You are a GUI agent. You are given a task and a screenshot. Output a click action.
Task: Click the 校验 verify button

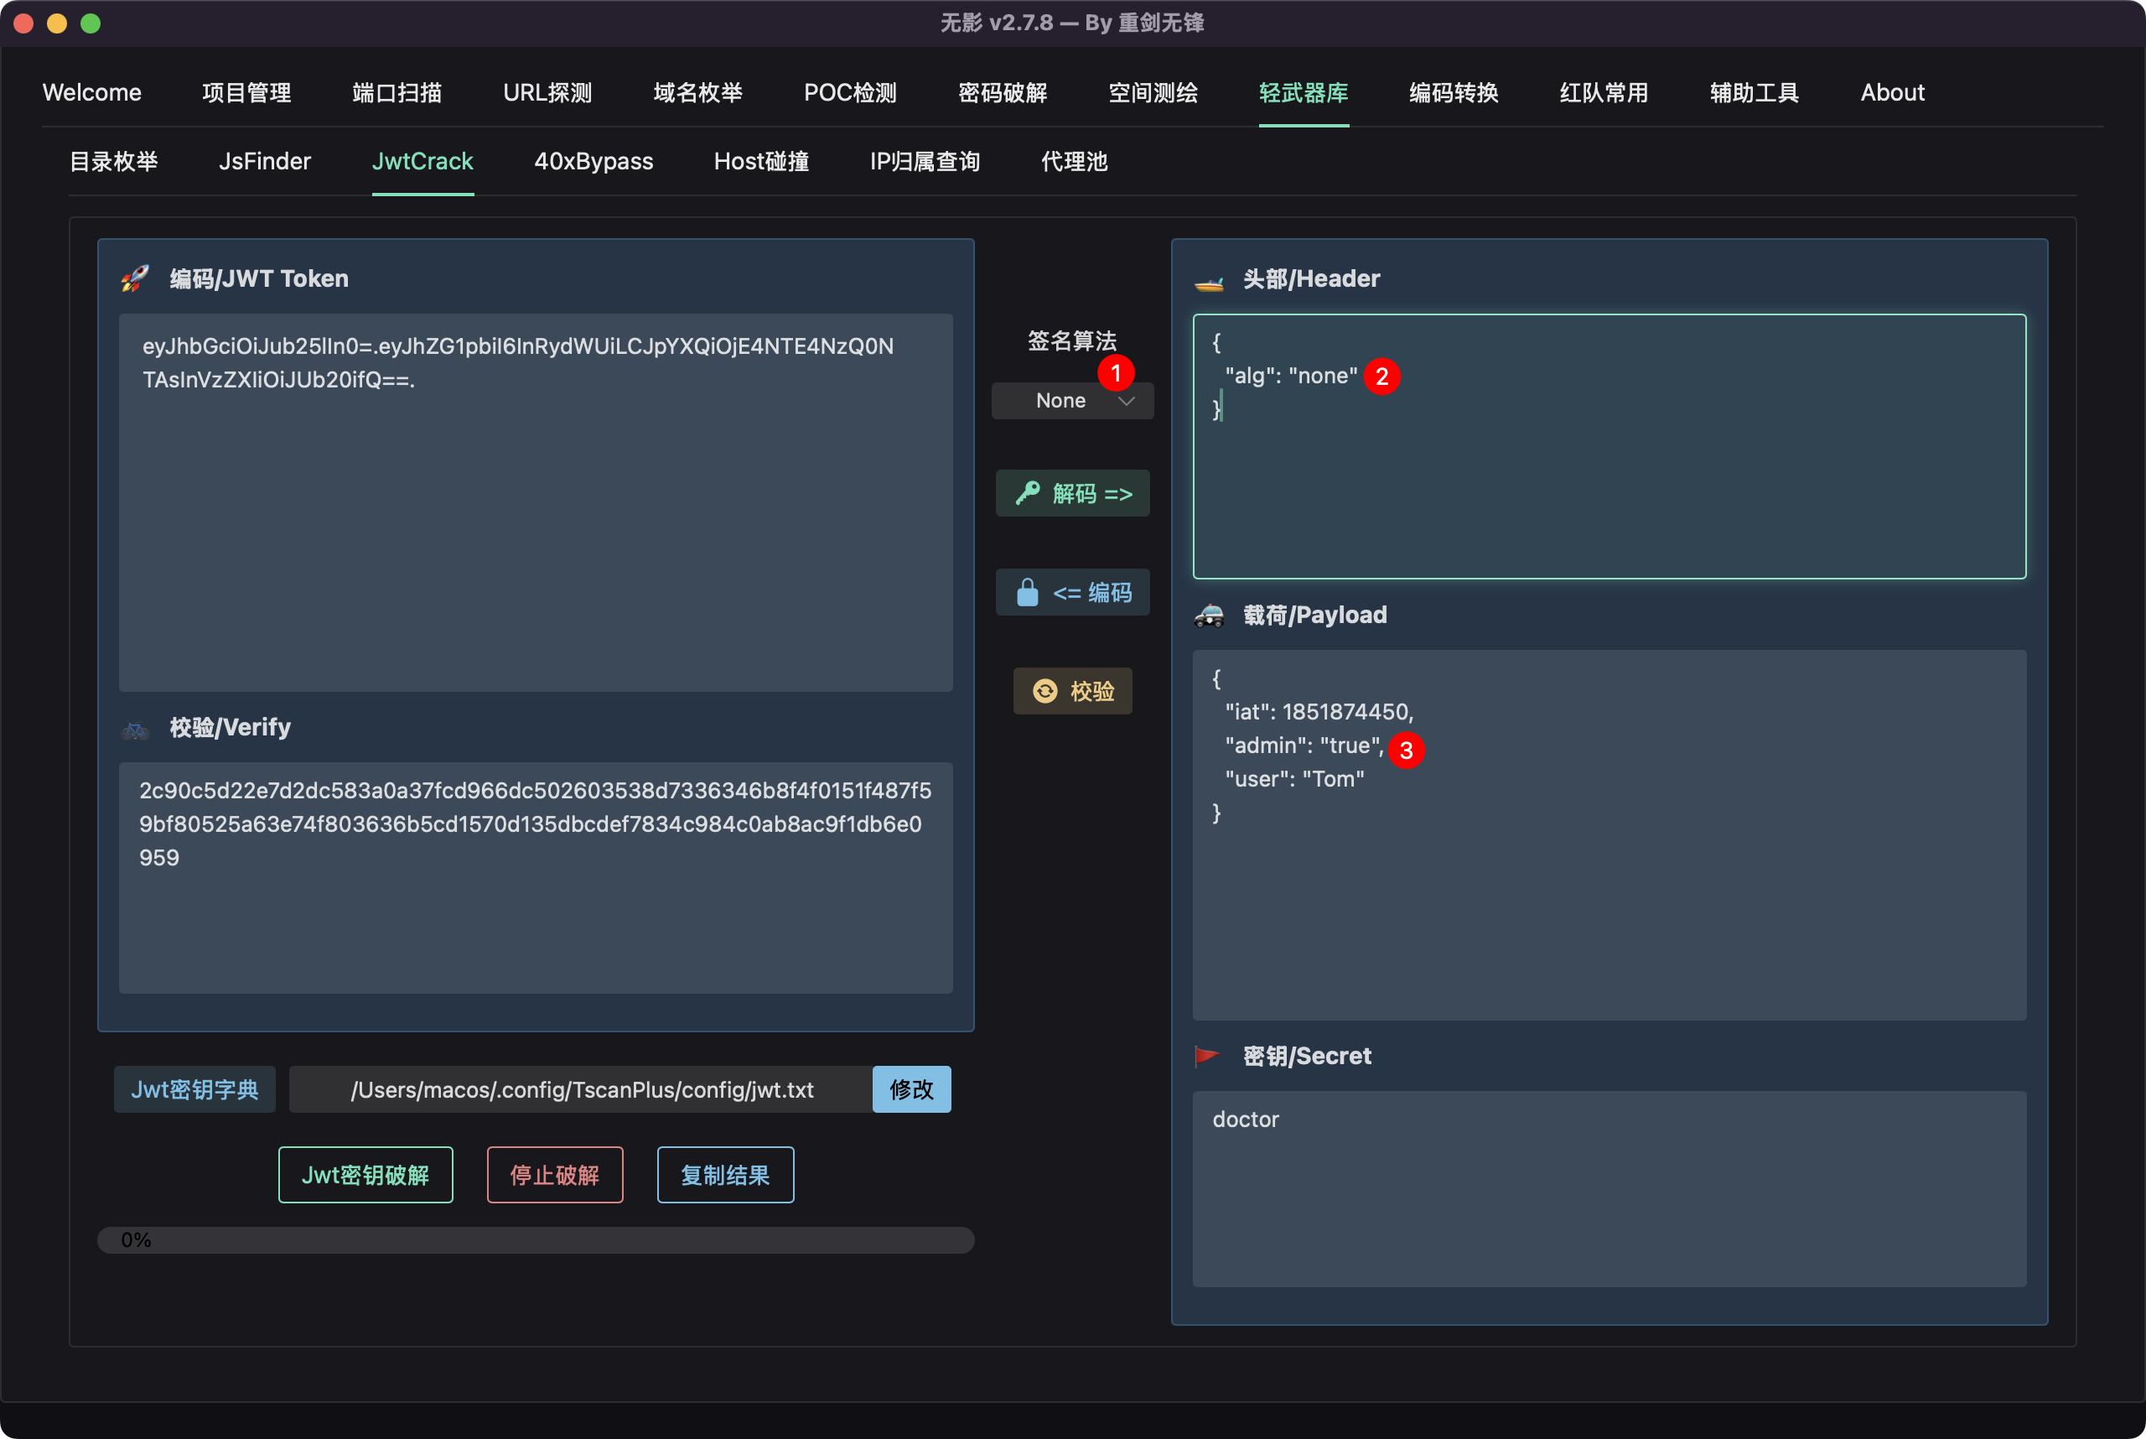click(x=1072, y=691)
